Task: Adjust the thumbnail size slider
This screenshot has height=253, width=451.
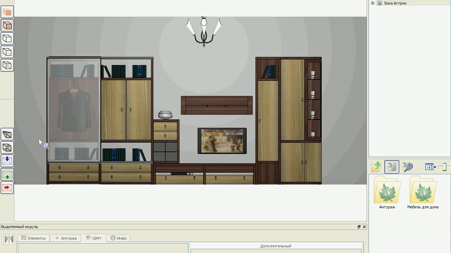Action: tap(444, 167)
